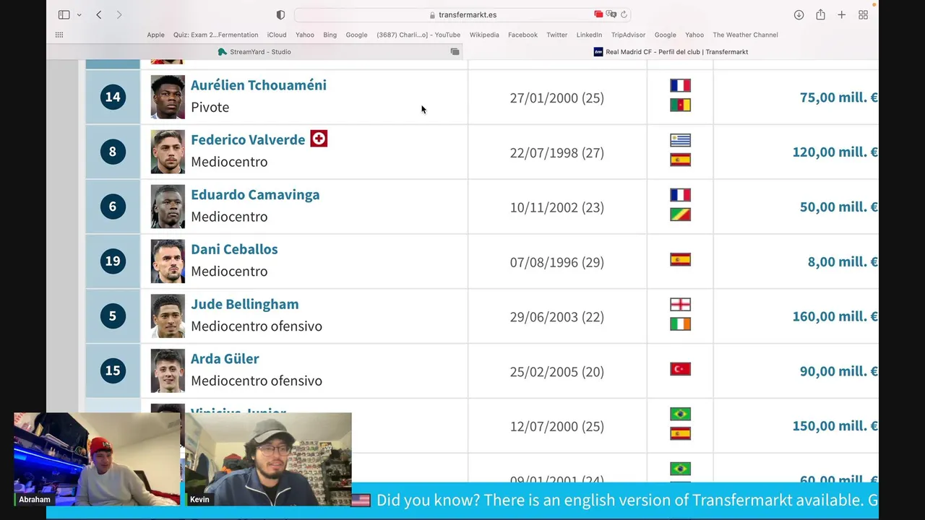
Task: Switch to the Real Madrid CF Transfermarkt tab
Action: pos(671,52)
